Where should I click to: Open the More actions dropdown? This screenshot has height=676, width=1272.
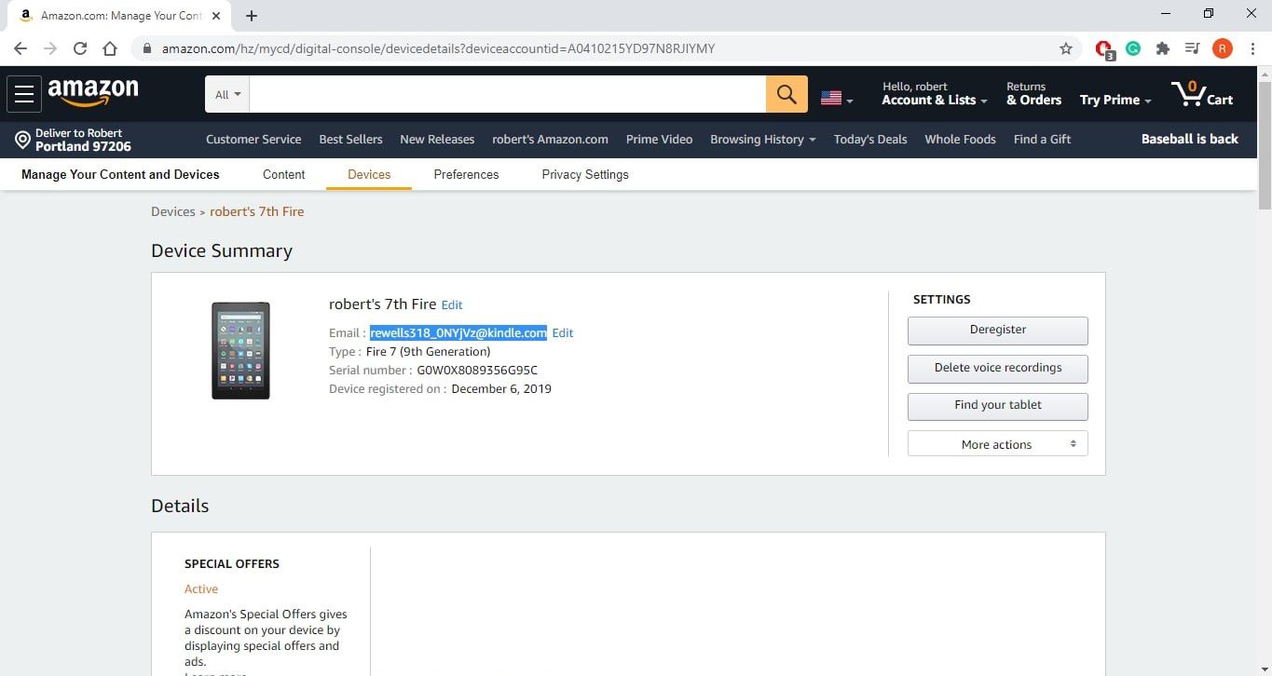click(x=997, y=444)
